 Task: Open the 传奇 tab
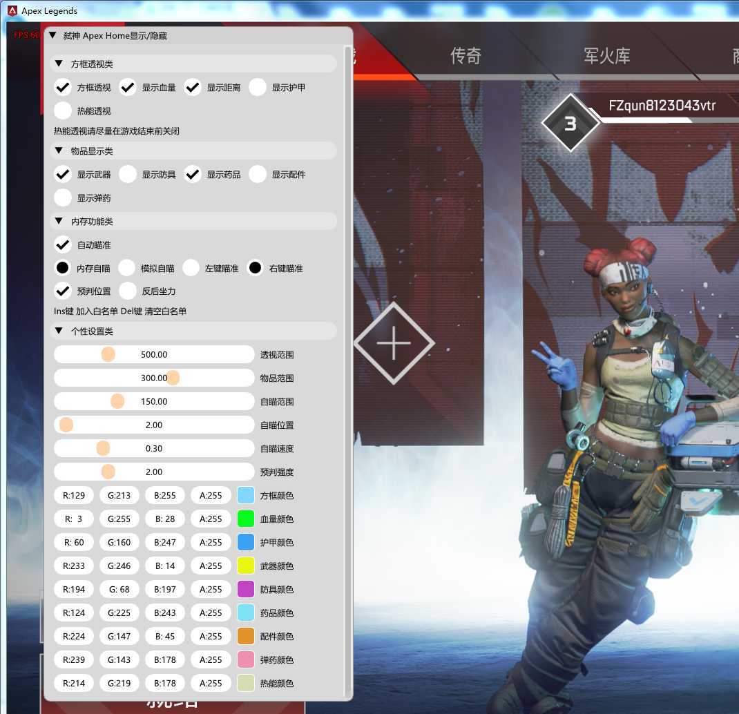pyautogui.click(x=466, y=56)
